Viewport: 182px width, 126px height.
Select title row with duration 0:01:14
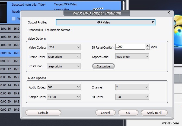pyautogui.click(x=10, y=85)
